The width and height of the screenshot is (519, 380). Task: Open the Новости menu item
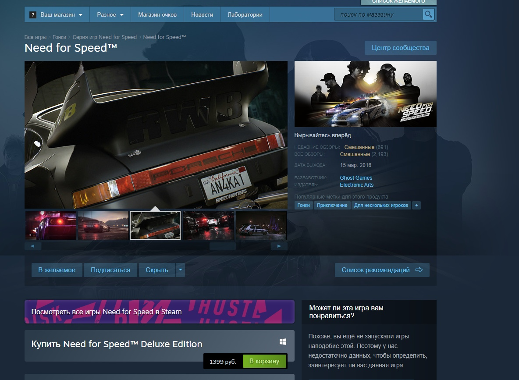pyautogui.click(x=202, y=14)
